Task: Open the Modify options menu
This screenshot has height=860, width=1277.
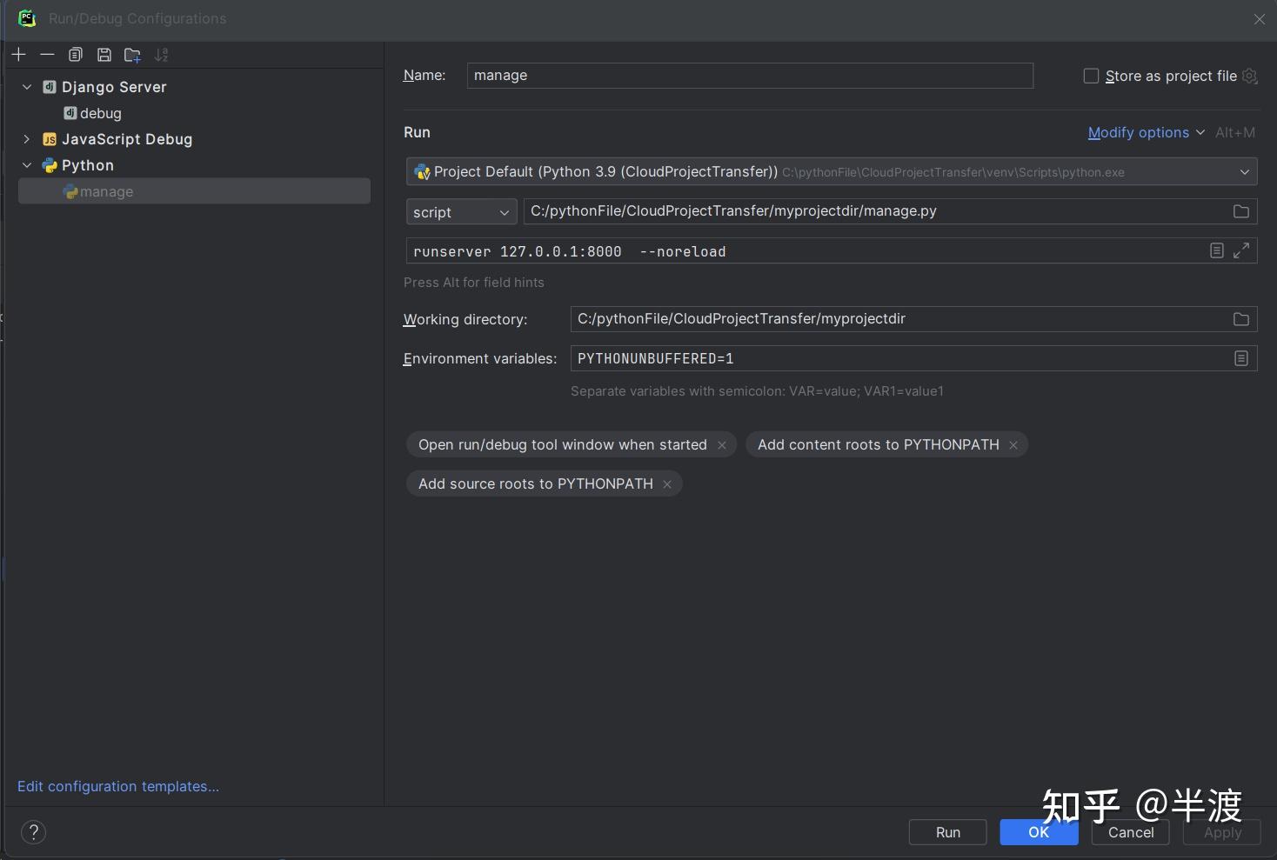Action: click(x=1139, y=132)
